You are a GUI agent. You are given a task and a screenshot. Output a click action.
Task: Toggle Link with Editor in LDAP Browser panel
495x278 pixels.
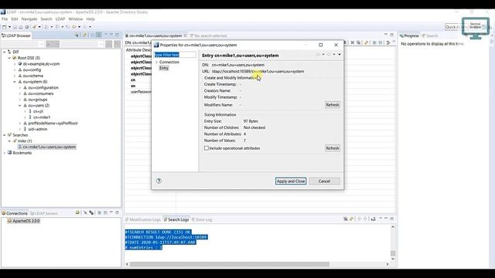tap(99, 35)
